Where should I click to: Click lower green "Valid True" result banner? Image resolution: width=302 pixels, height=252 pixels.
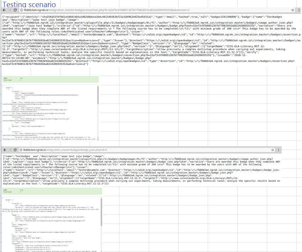pos(52,191)
